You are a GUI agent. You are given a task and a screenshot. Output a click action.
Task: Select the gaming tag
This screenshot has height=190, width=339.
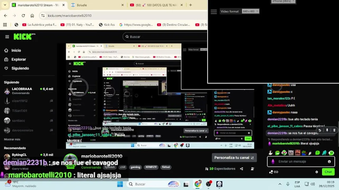(x=135, y=167)
